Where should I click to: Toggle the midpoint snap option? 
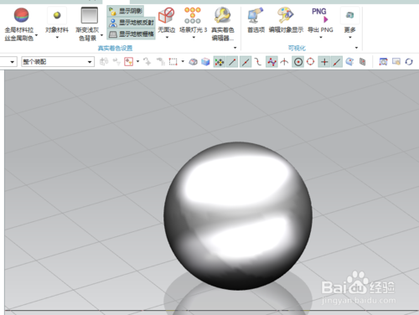(x=246, y=62)
